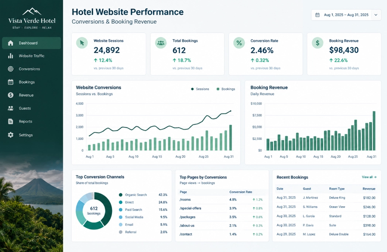The height and width of the screenshot is (252, 387).
Task: Click the Email channel color dot
Action: pos(120,225)
